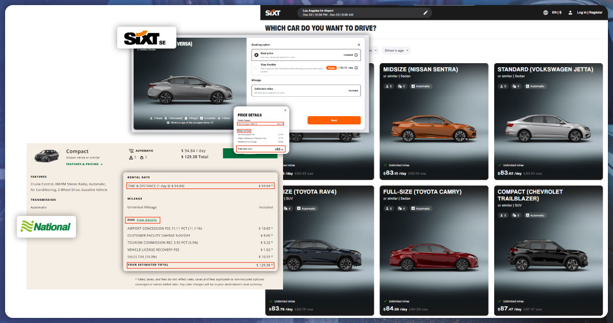613x323 pixels.
Task: Click the Los Angeles Int Airport search field
Action: pyautogui.click(x=366, y=13)
